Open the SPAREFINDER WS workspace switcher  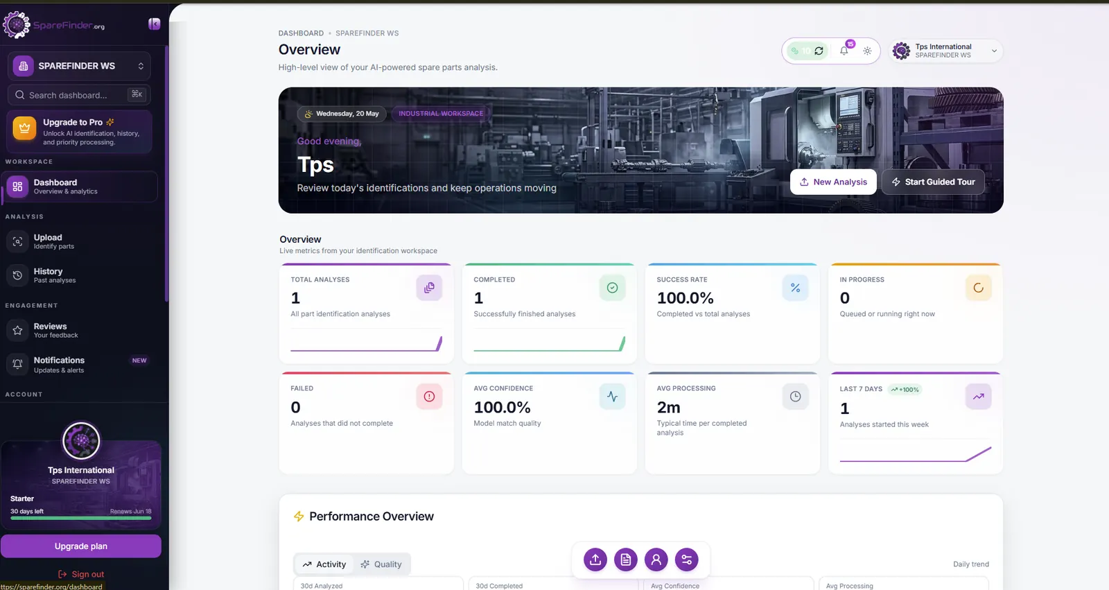pos(79,66)
